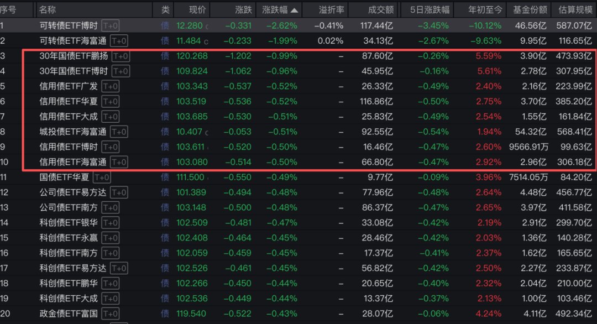The width and height of the screenshot is (597, 324).
Task: Click the 债 type icon in 科创债ETF易方达 row
Action: coord(165,268)
